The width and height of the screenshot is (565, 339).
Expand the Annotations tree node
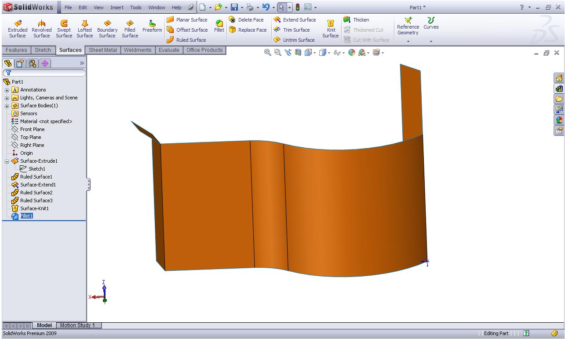point(7,90)
